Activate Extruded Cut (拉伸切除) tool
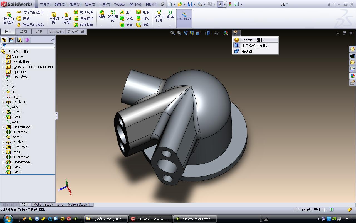Image resolution: width=356 pixels, height=223 pixels. tap(54, 18)
